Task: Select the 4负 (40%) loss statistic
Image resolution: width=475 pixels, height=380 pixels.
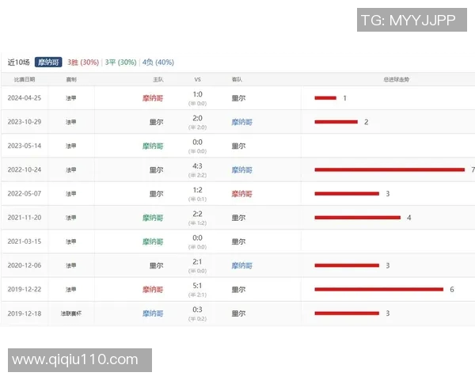Action: (x=158, y=62)
